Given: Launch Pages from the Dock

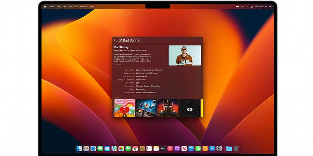Looking at the screenshot, I should point(205,148).
